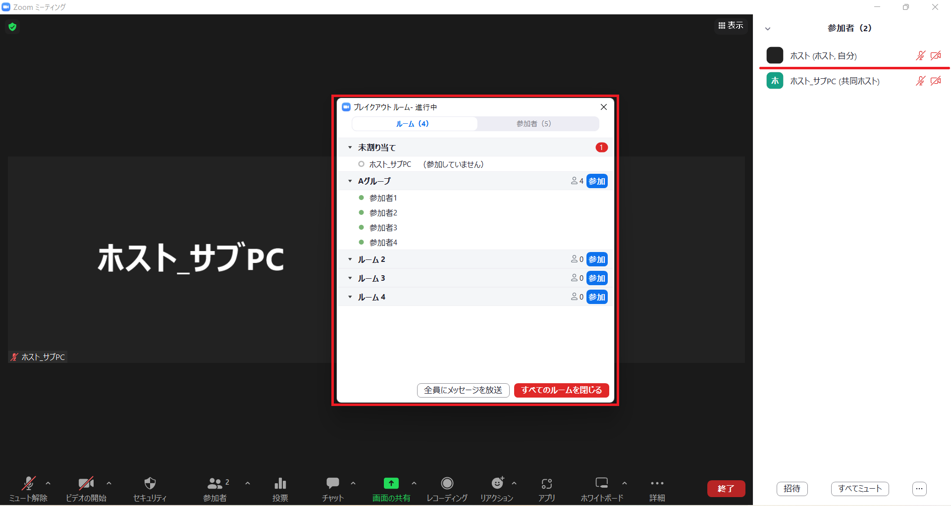Screen dimensions: 951x506
Task: Open the Polls (投票) icon
Action: [280, 484]
